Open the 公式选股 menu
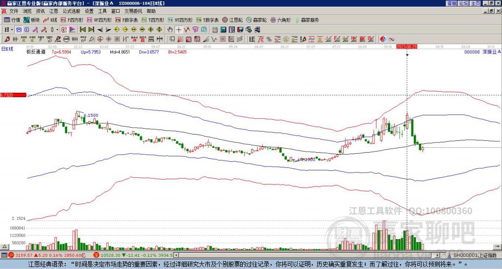 [x=72, y=11]
